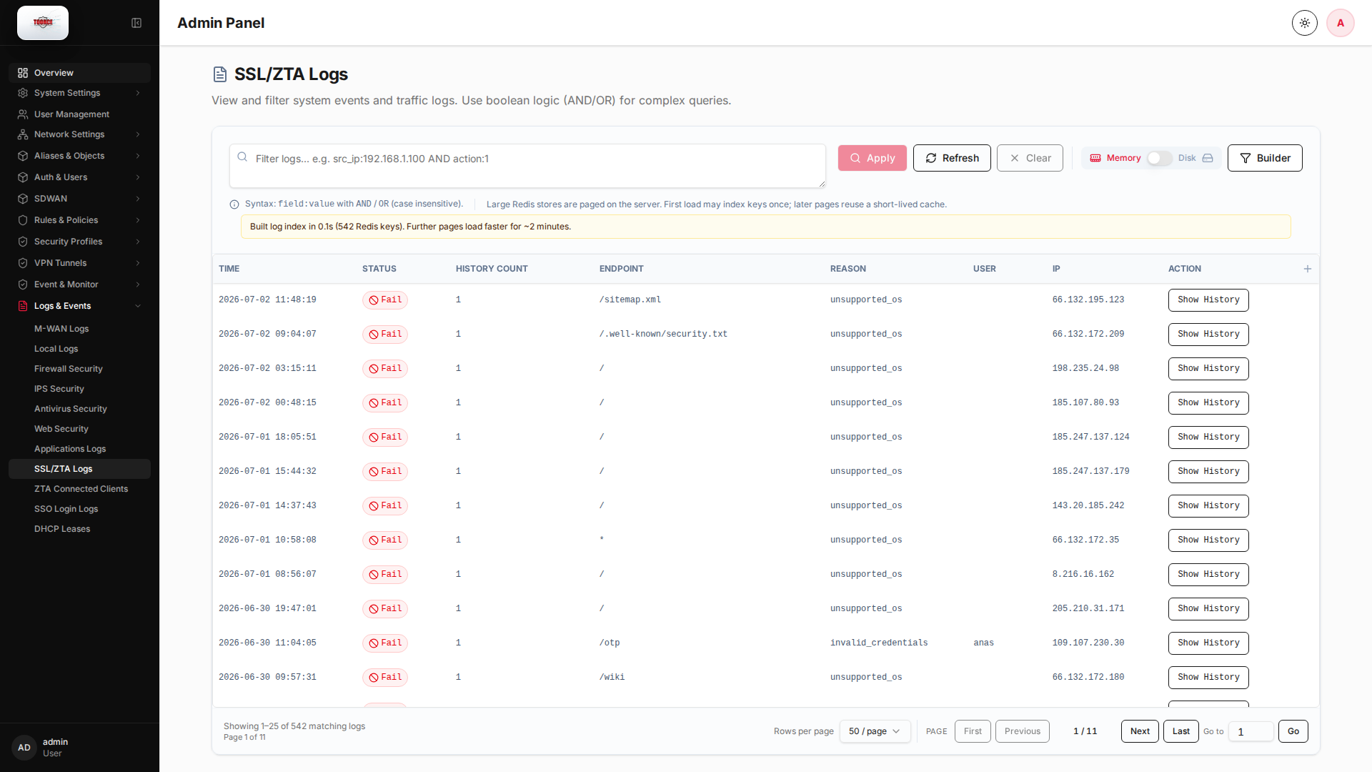Click the Aliases & Objects cube icon
The width and height of the screenshot is (1372, 772).
pyautogui.click(x=23, y=156)
